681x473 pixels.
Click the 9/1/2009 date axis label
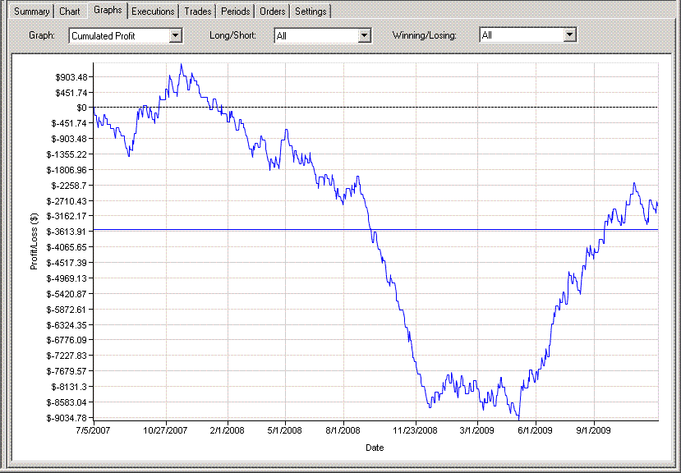(x=593, y=429)
